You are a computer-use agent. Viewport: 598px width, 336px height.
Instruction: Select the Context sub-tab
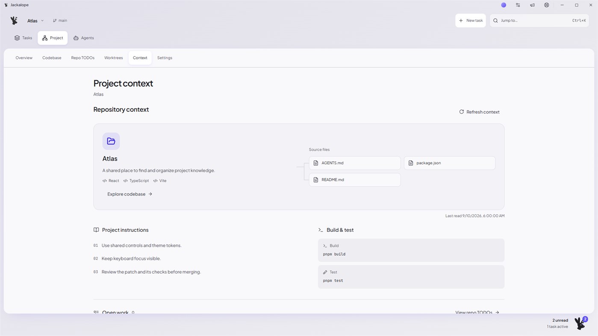140,58
